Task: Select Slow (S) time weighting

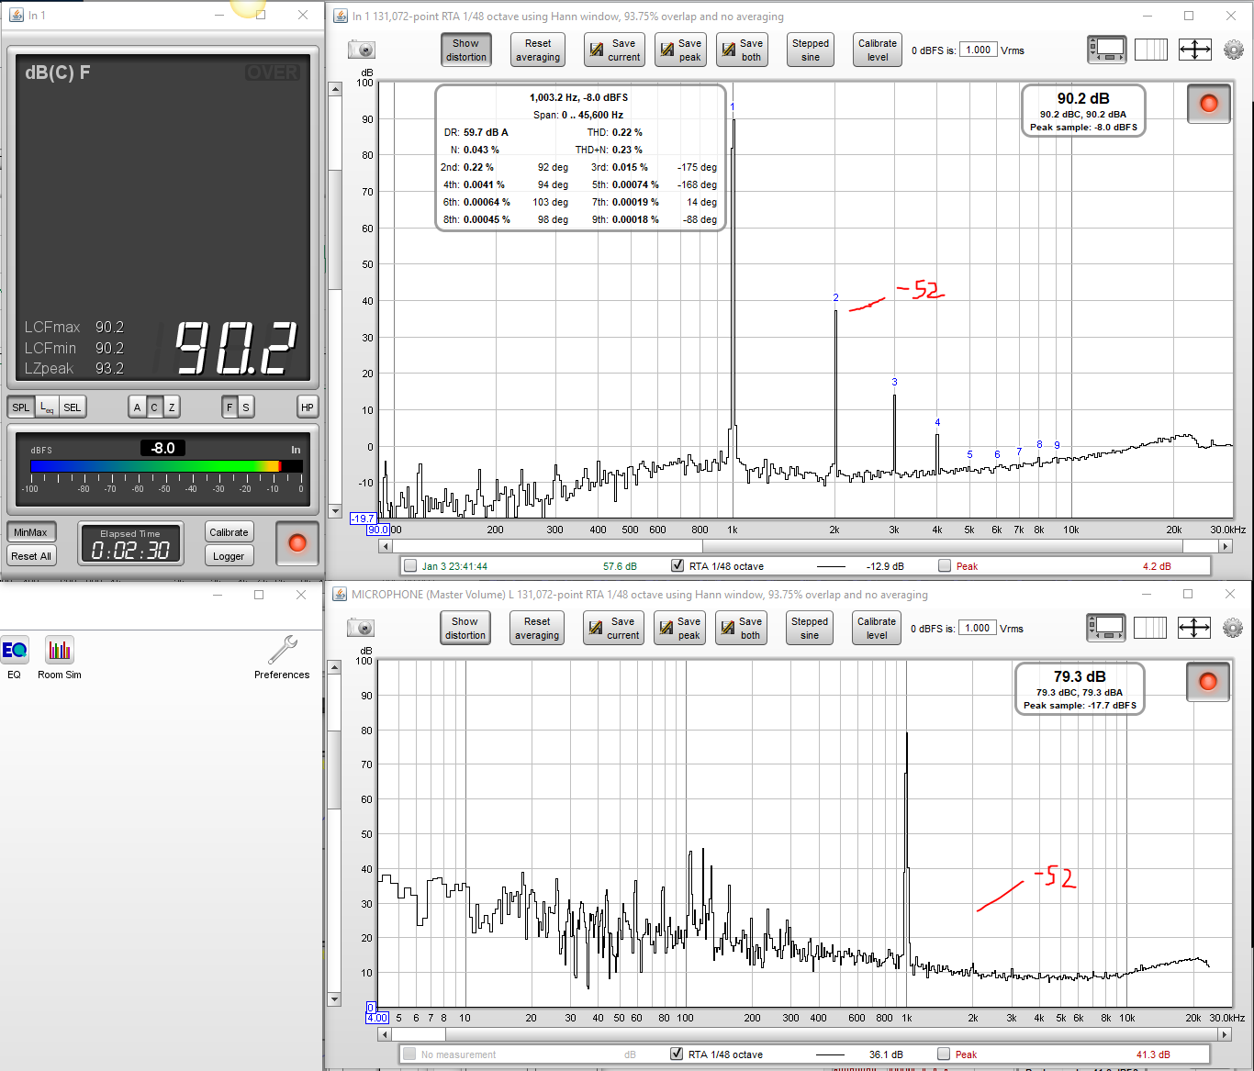Action: 246,407
